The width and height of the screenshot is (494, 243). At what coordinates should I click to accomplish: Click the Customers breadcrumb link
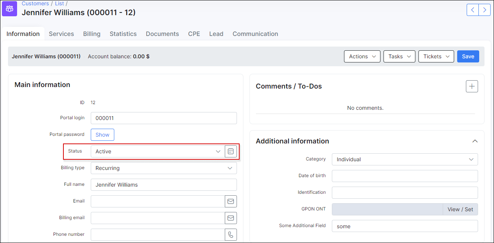35,3
